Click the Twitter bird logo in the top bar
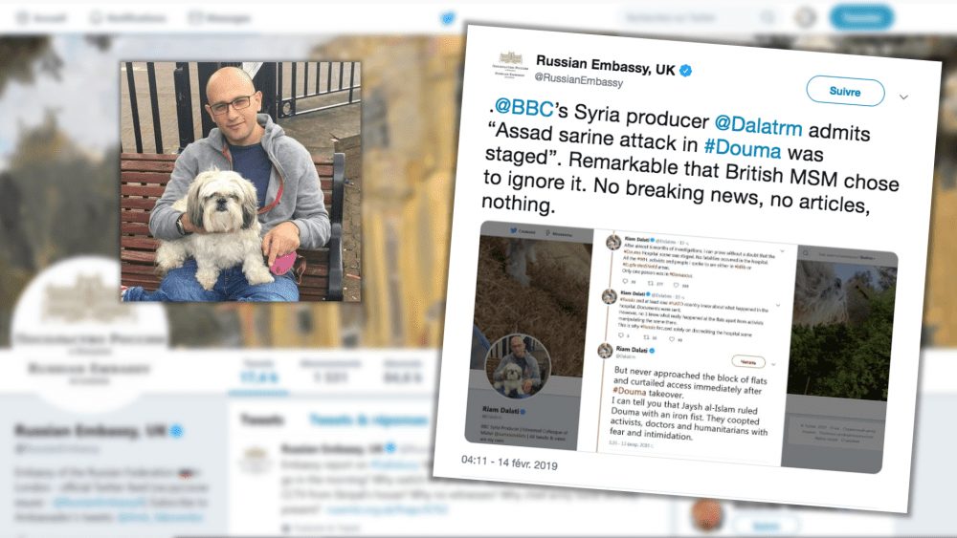This screenshot has width=957, height=538. 447,18
